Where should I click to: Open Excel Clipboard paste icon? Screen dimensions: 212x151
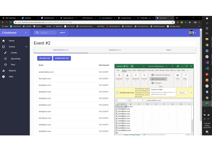[x=119, y=75]
